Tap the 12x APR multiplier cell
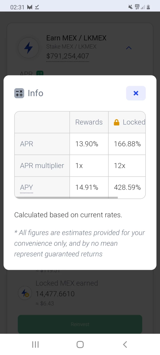Image resolution: width=160 pixels, height=355 pixels. coord(127,166)
